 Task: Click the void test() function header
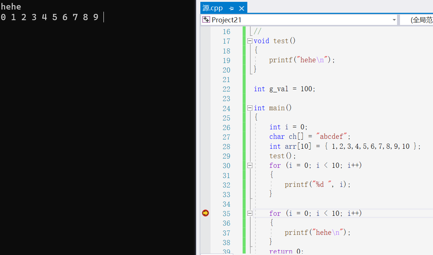[x=275, y=41]
